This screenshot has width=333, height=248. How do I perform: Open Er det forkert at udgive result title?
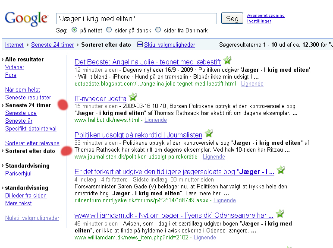[174, 172]
